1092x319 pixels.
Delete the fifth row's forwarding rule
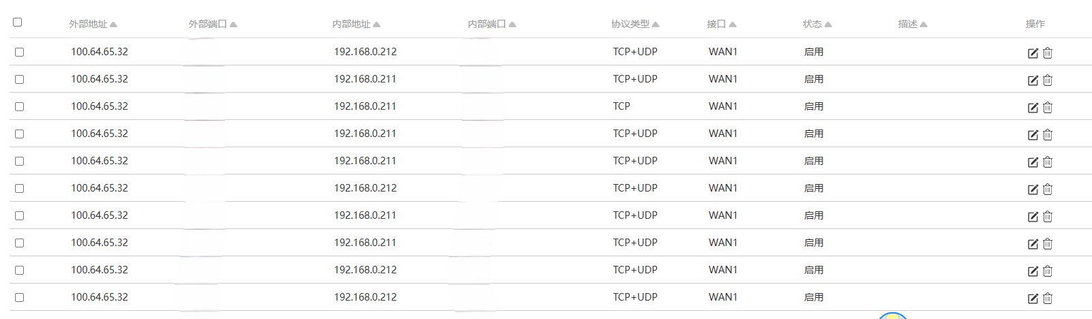click(1048, 162)
